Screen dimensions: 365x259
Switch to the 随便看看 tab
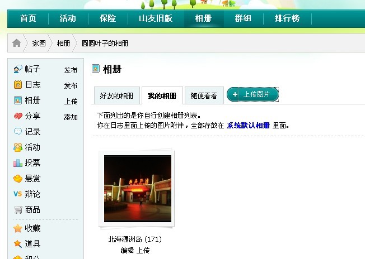click(204, 95)
